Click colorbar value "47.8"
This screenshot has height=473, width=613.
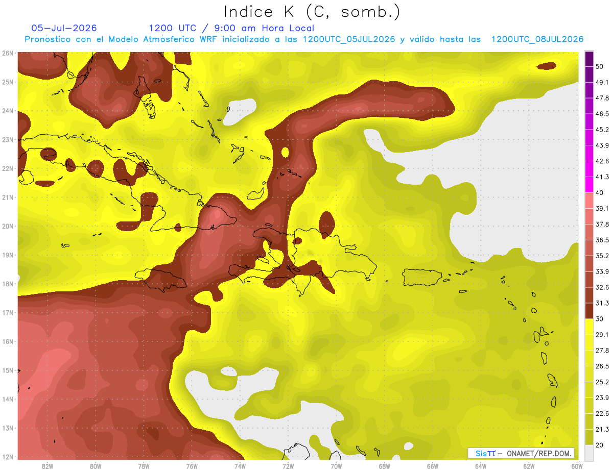point(602,98)
